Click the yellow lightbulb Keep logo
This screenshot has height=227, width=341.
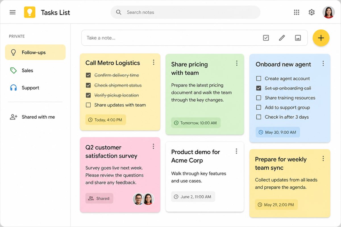[x=30, y=12]
